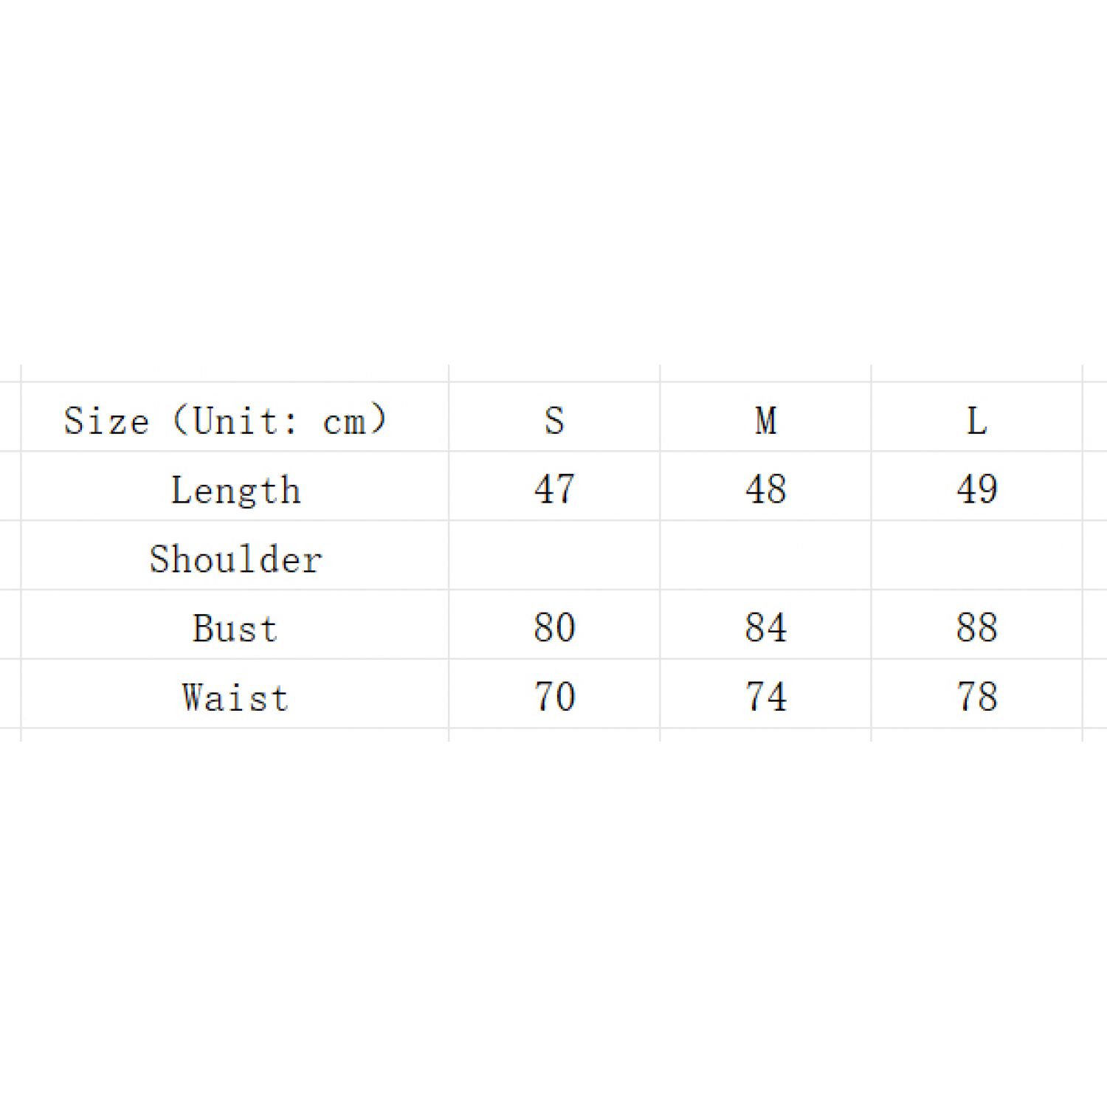
Task: Select the Bust value 88 cell
Action: click(976, 627)
